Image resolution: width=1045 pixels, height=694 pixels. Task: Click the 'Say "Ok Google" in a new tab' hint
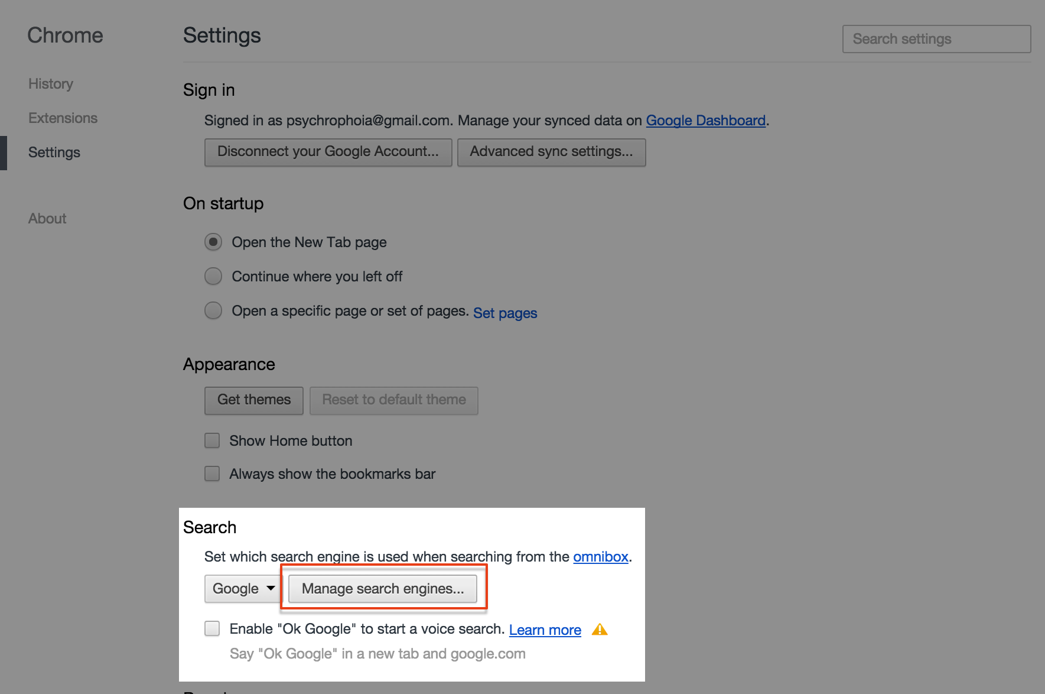[x=377, y=654]
